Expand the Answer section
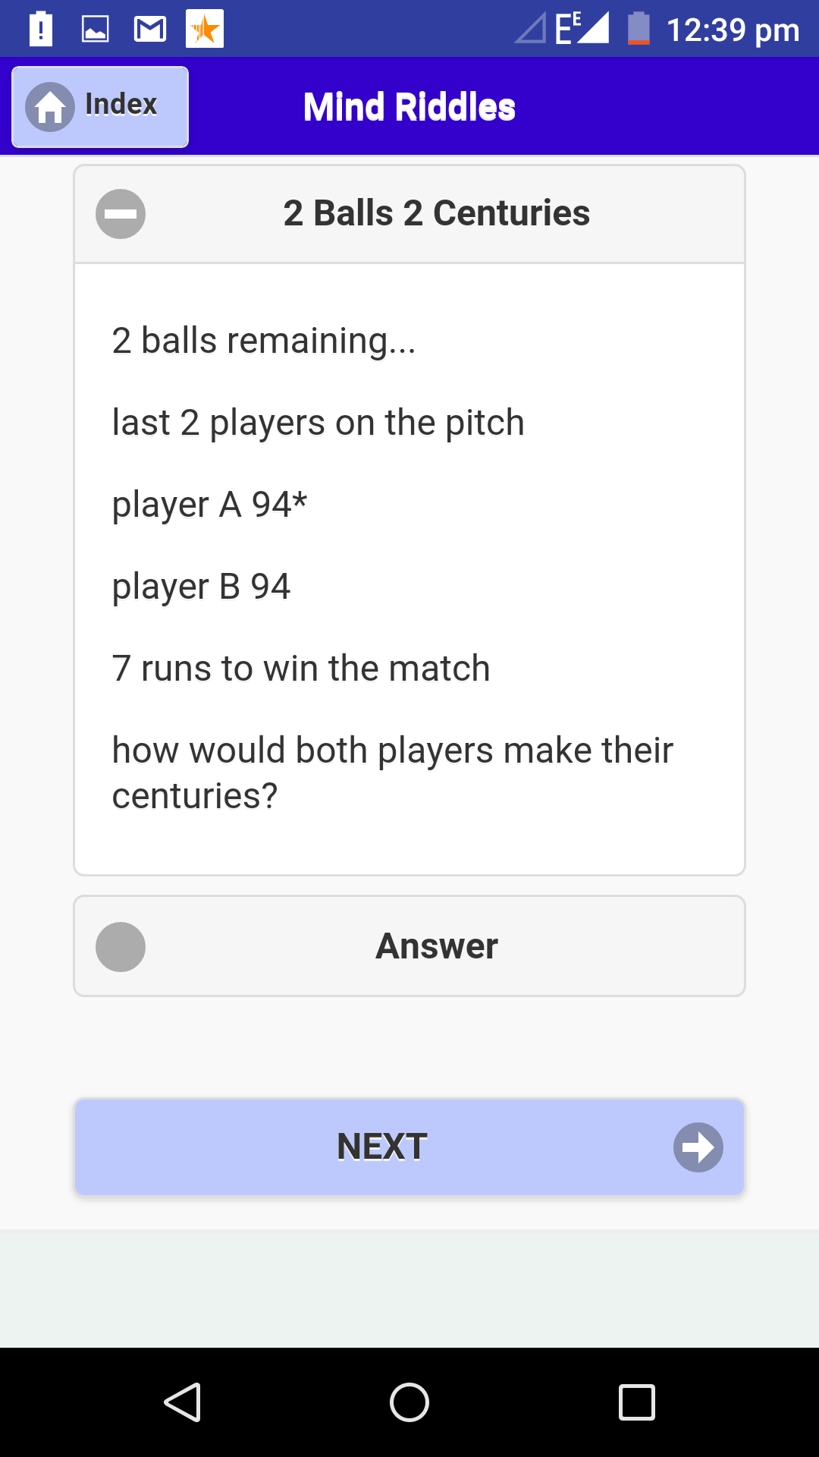The height and width of the screenshot is (1457, 819). 436,946
